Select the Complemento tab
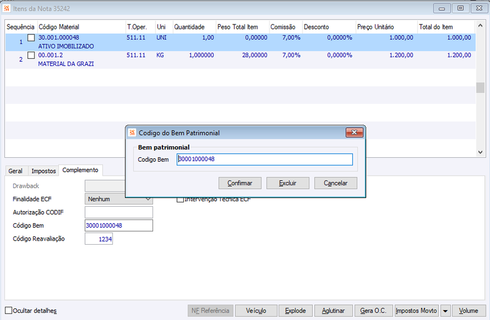This screenshot has width=490, height=320. (80, 170)
